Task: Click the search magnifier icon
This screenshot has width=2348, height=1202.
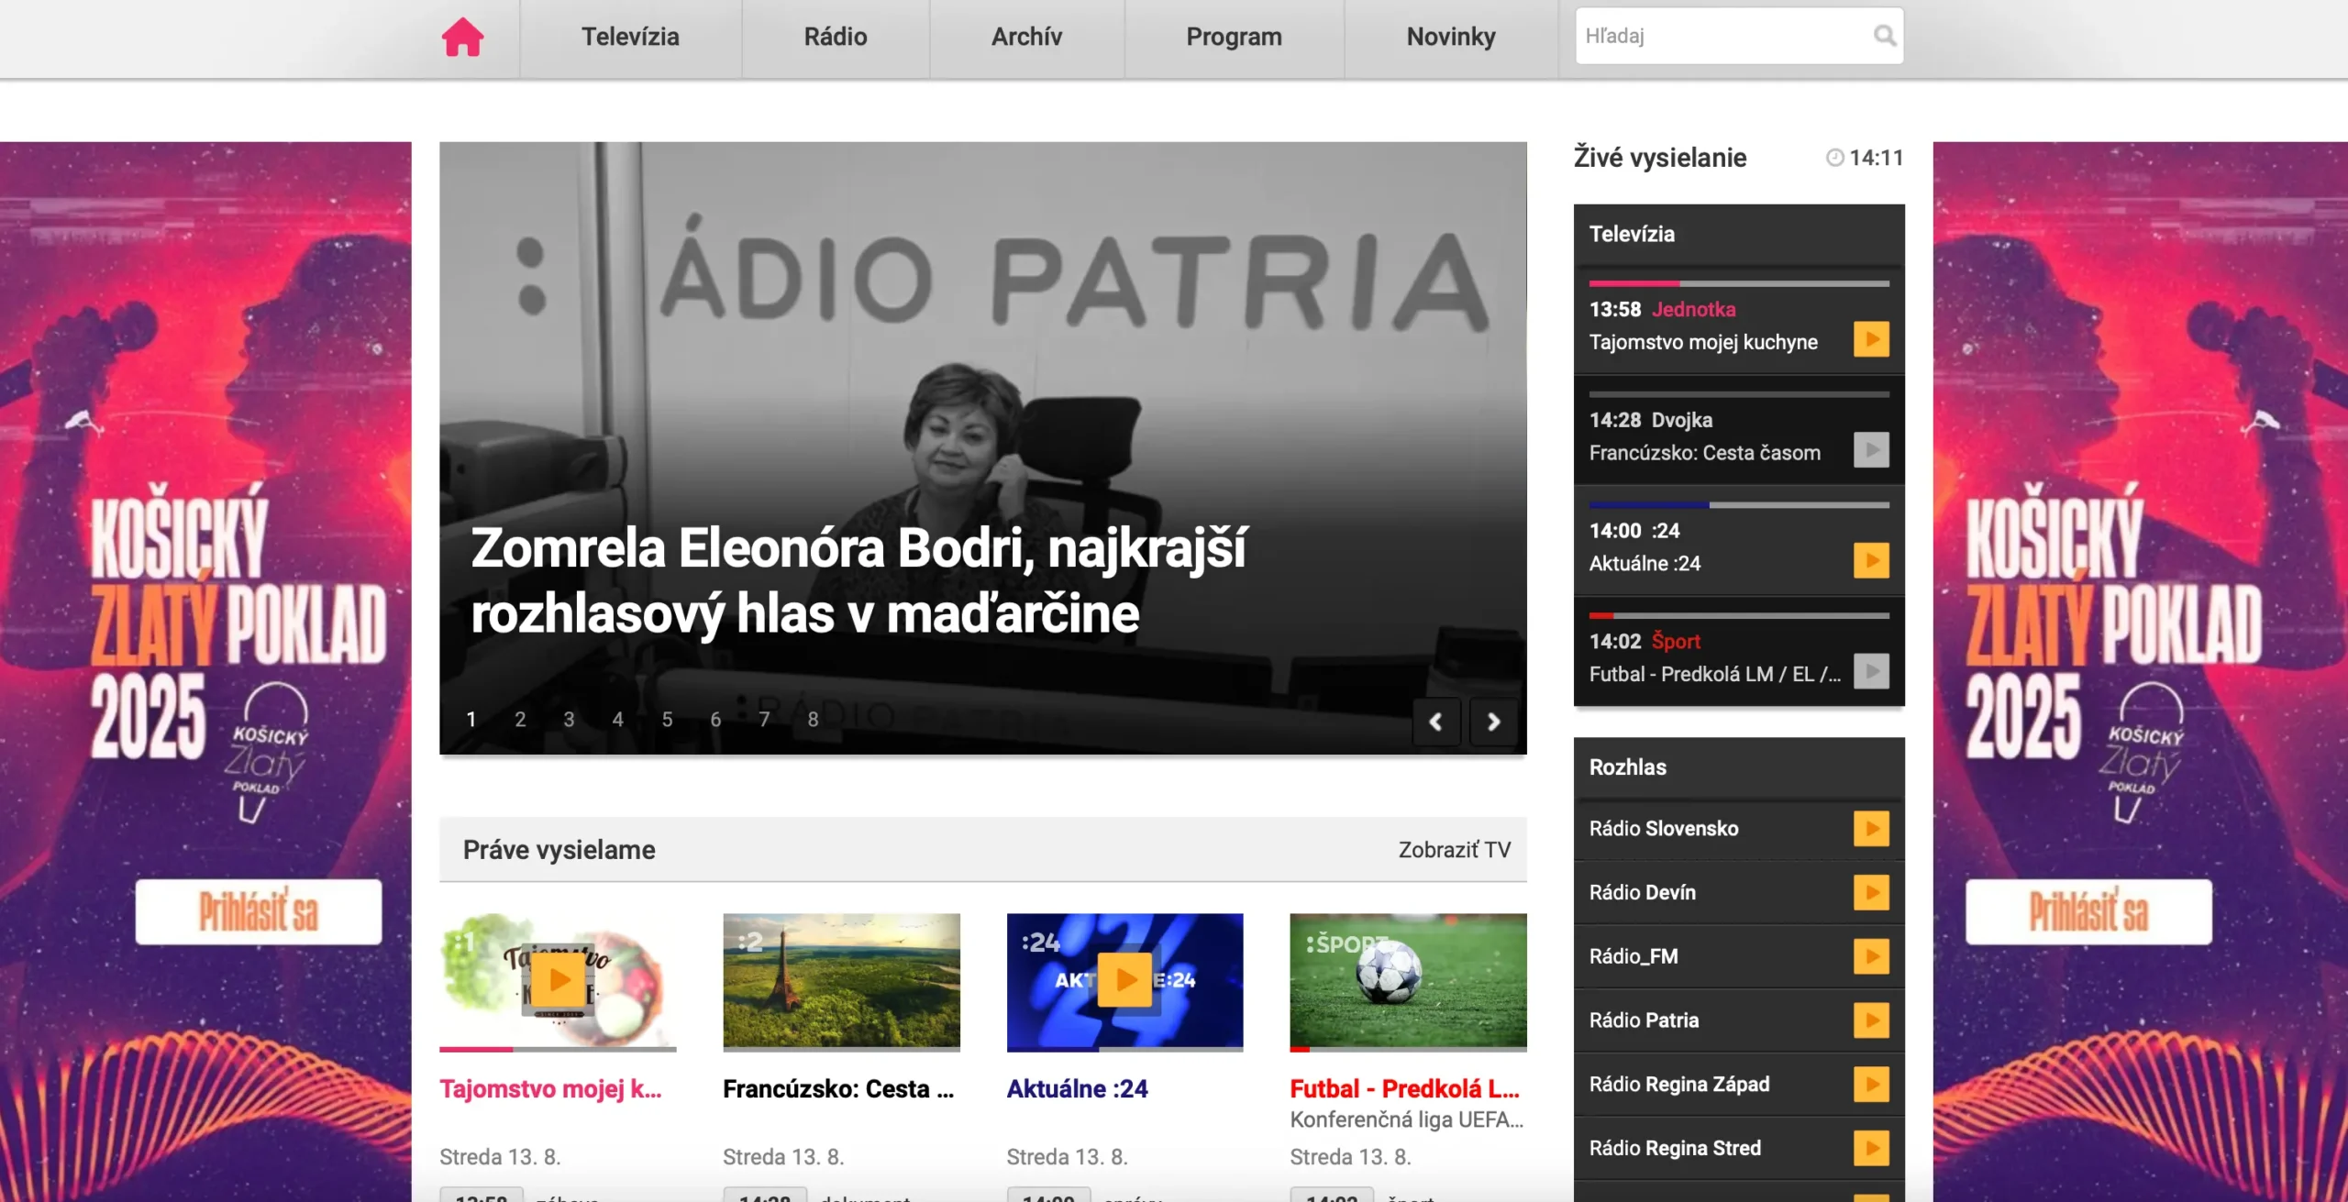Action: pos(1884,36)
